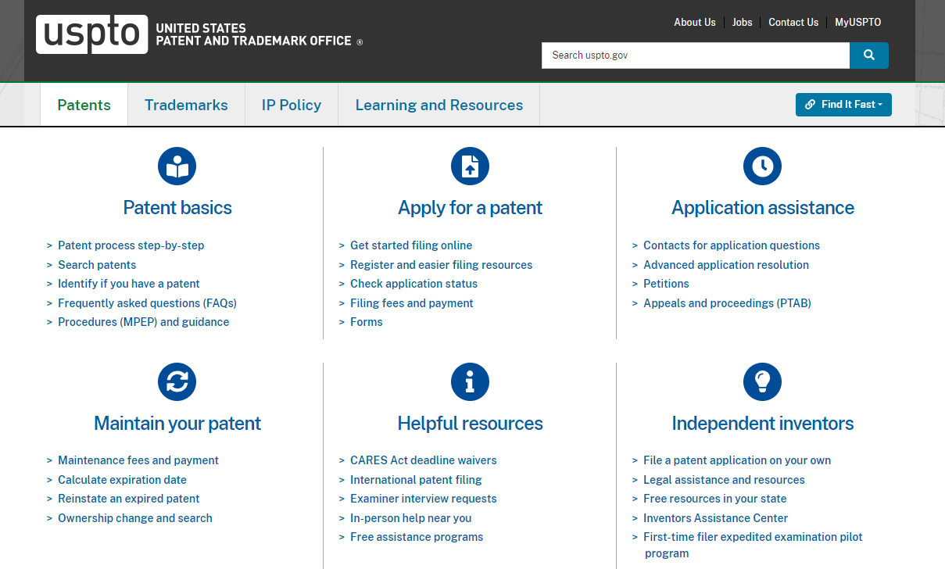The image size is (945, 569).
Task: Open Free resources in your state
Action: (715, 499)
